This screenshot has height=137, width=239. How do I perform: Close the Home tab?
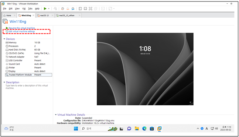click(15, 15)
